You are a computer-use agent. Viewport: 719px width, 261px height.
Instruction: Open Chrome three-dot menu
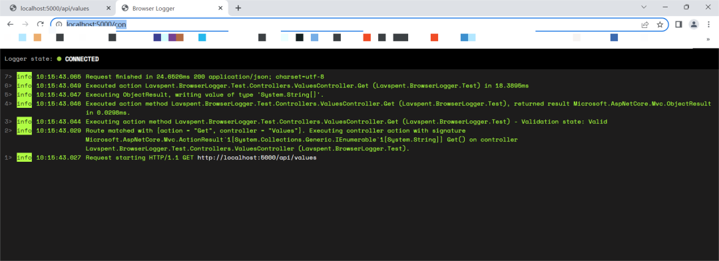tap(708, 25)
